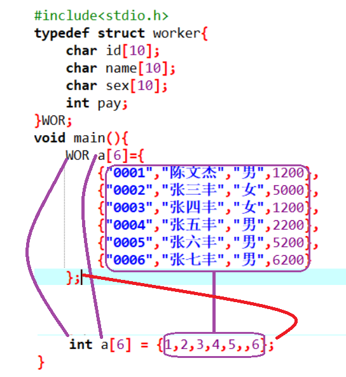
Task: Click the "0003" string literal
Action: coord(129,208)
